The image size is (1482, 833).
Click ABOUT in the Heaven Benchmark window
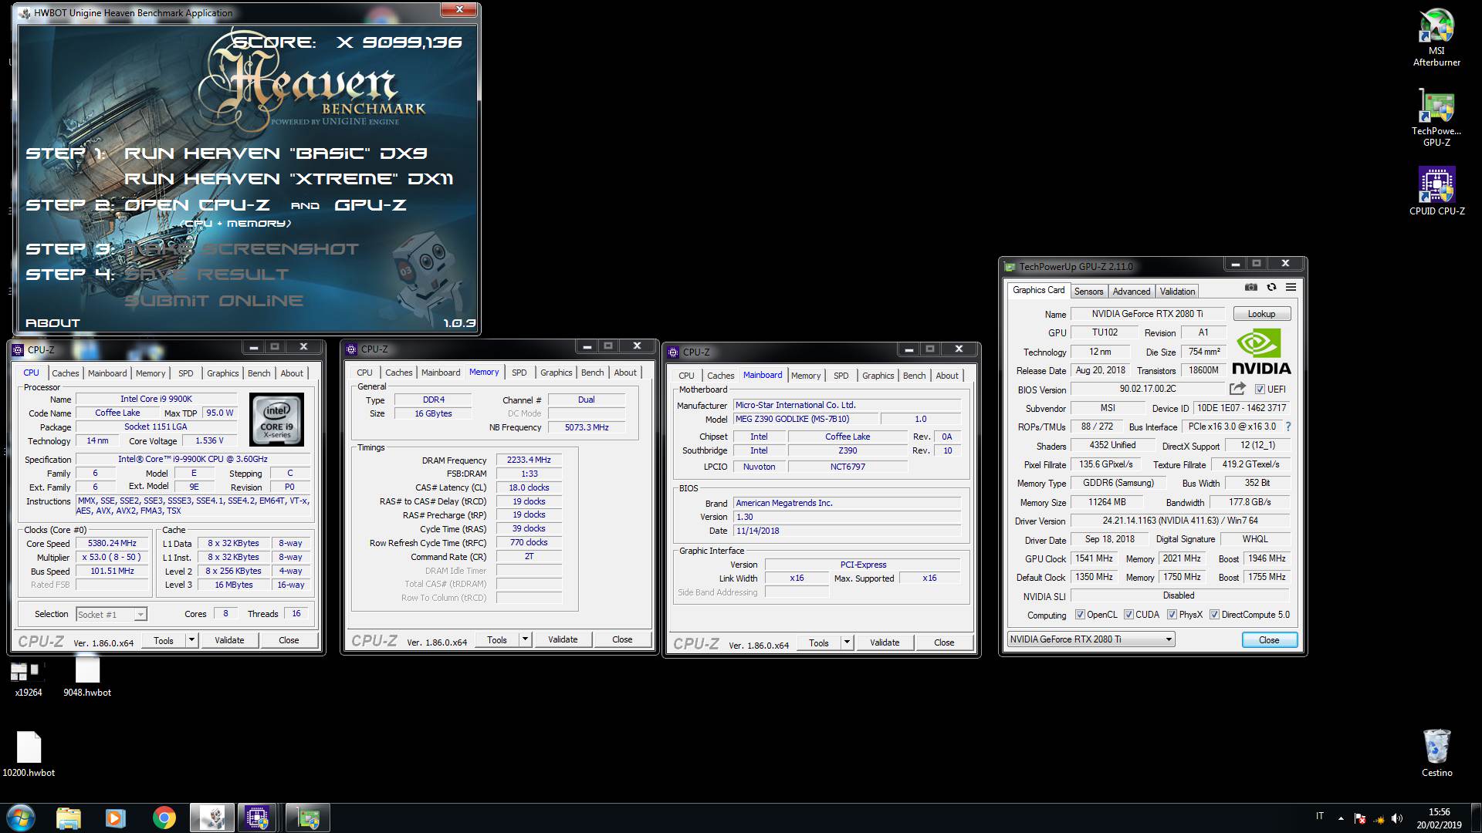pos(52,323)
